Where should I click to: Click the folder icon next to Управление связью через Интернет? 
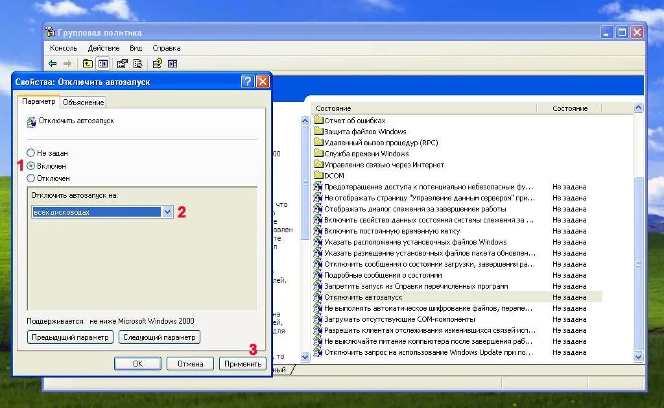tap(318, 164)
